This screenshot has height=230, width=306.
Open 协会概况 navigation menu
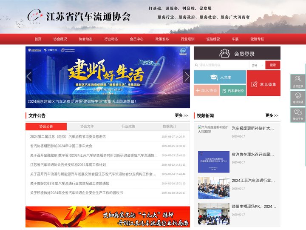(60, 39)
